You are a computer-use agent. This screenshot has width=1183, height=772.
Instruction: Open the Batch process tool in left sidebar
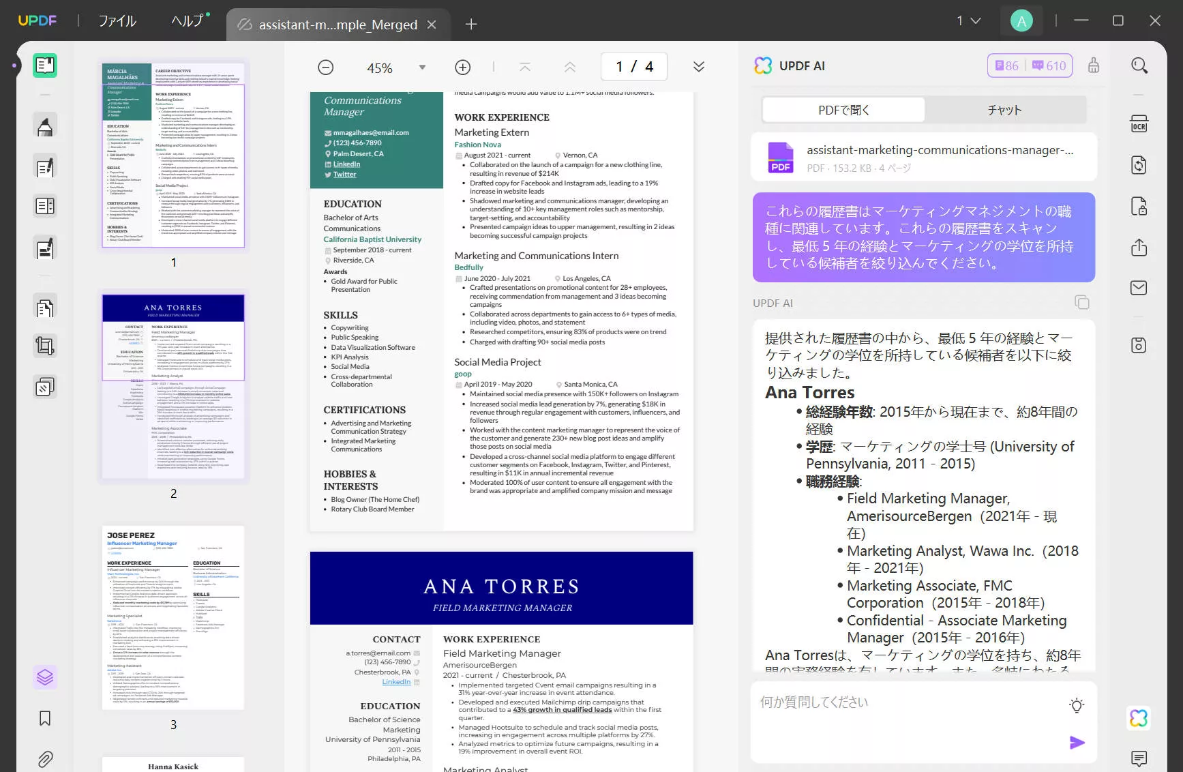(x=45, y=387)
